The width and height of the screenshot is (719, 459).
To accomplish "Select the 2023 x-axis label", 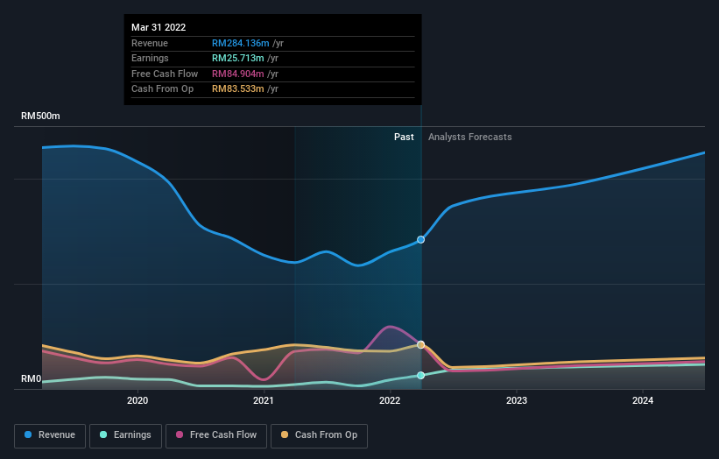I will pos(517,400).
